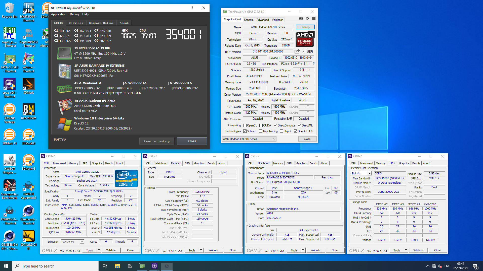Viewport: 483px width, 271px height.
Task: Click GPU-Z screenshot camera icon
Action: pos(301,18)
